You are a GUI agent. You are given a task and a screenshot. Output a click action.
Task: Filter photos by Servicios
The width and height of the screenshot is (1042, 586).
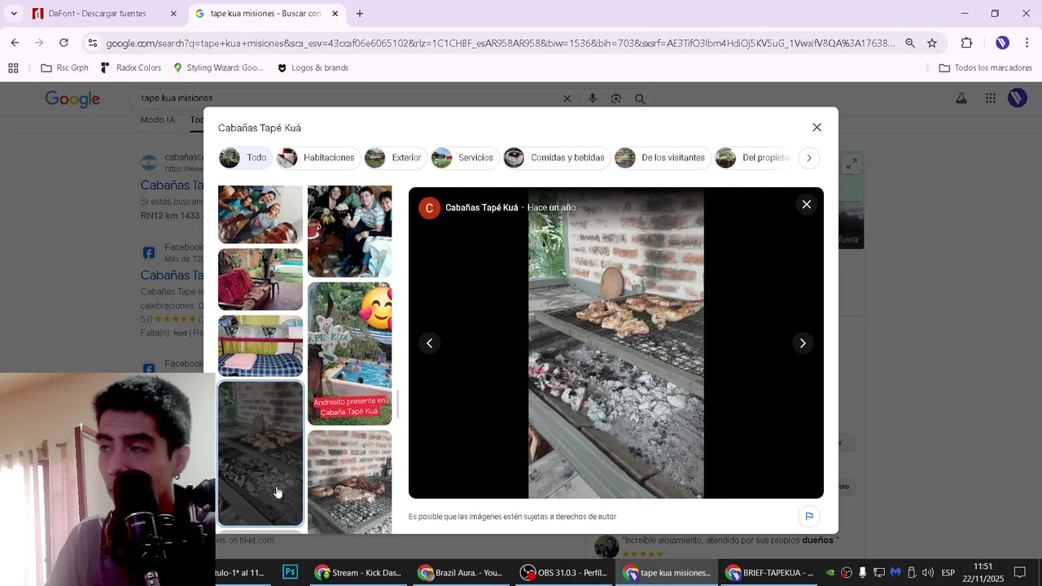tap(464, 158)
